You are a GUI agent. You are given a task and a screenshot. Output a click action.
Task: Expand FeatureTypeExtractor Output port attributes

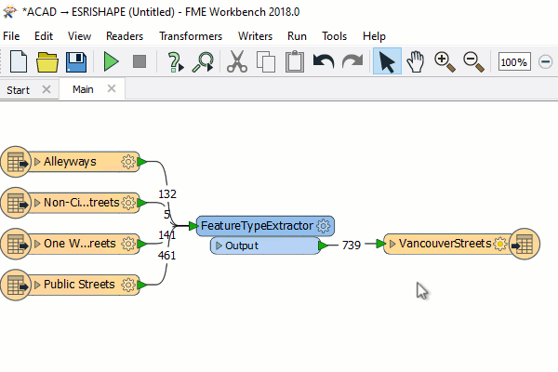219,246
